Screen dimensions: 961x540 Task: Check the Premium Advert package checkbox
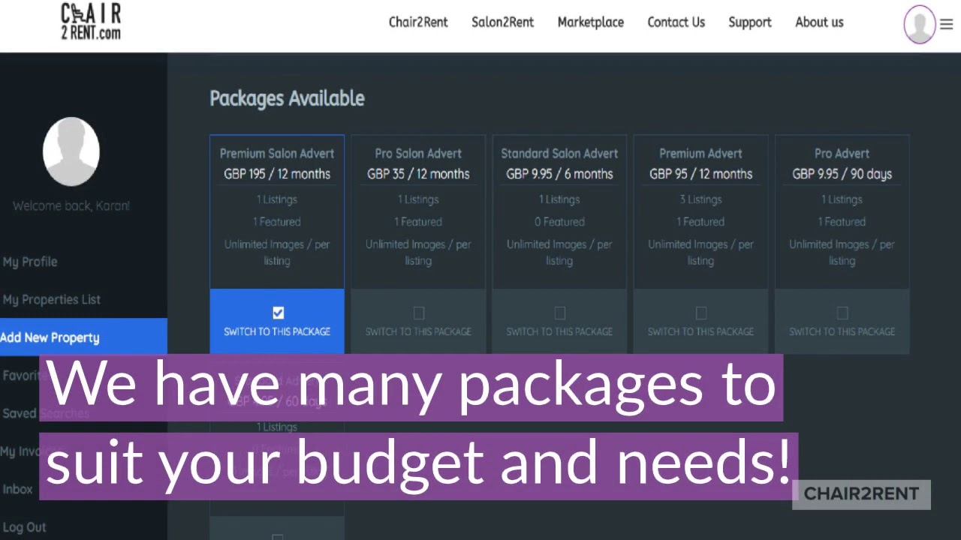[x=701, y=313]
